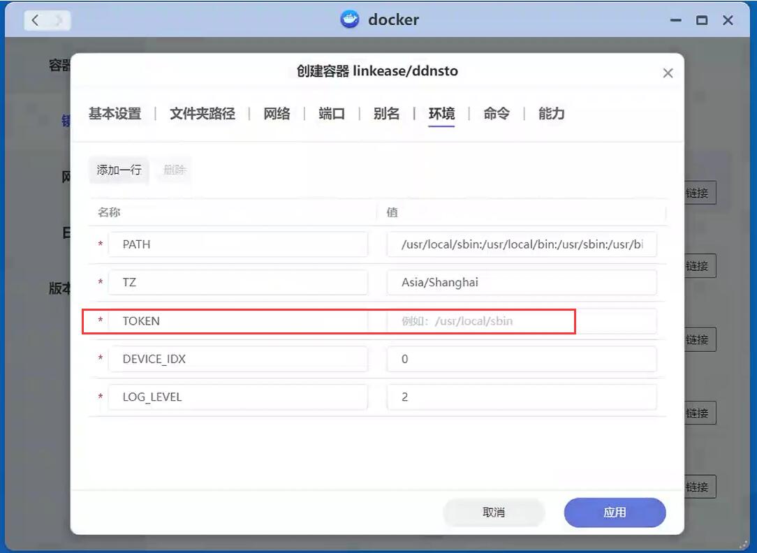Click 应用 to apply settings
The width and height of the screenshot is (757, 553).
[x=615, y=513]
